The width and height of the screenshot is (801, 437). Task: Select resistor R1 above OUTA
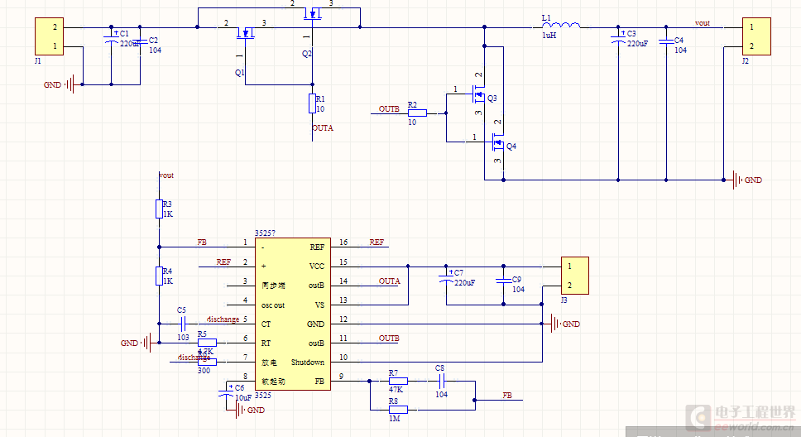coord(312,103)
